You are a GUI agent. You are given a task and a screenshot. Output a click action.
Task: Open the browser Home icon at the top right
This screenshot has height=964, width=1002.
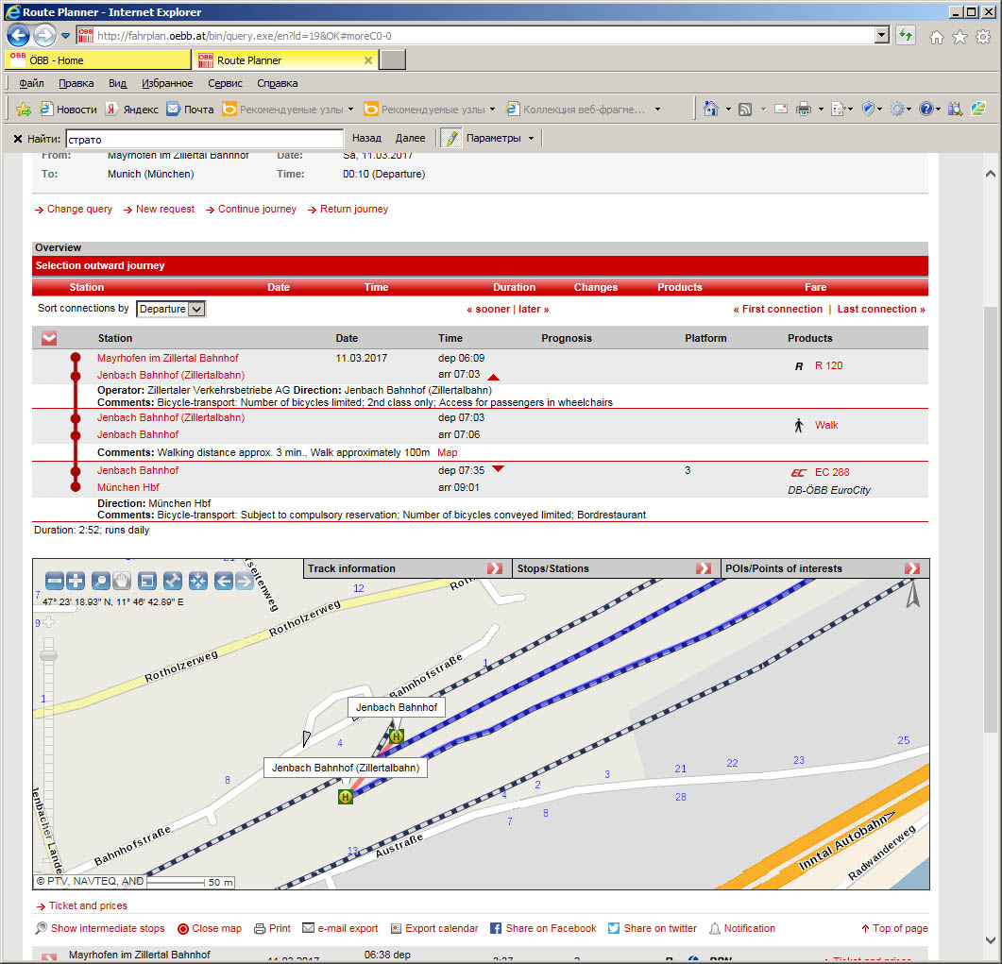[936, 37]
